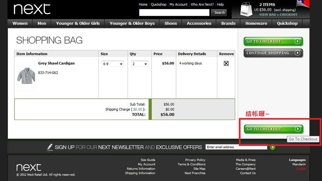Open the shopping bag icon in header
The image size is (322, 181).
[246, 9]
